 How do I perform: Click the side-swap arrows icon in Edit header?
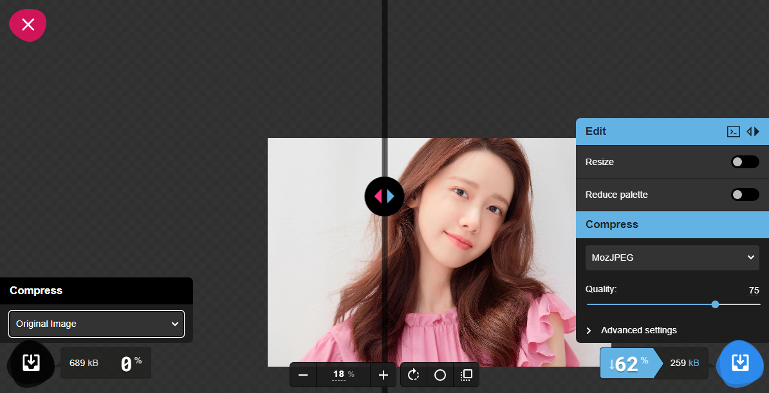(x=753, y=132)
